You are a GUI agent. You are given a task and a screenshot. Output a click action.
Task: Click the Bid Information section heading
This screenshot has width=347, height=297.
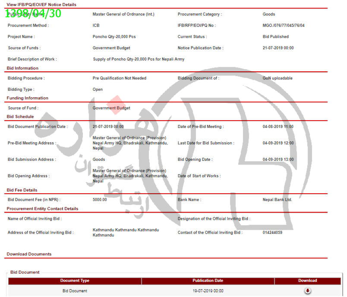[x=22, y=68]
